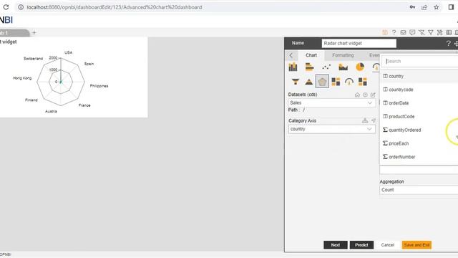
Task: Click the widget Name input field
Action: coord(359,43)
